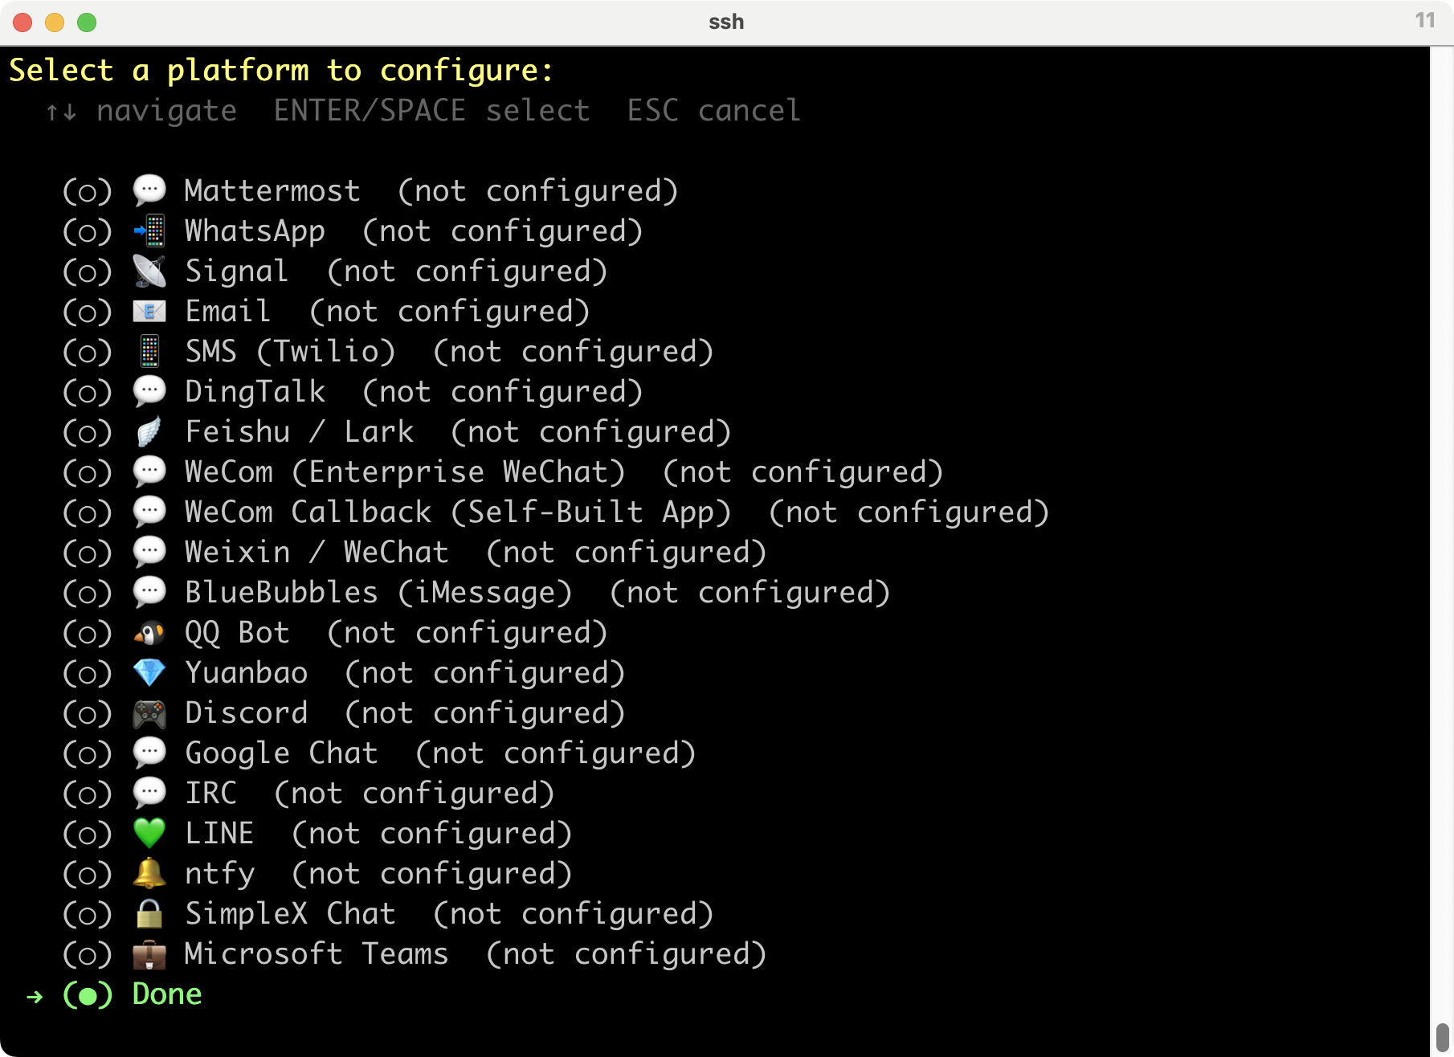Viewport: 1454px width, 1057px height.
Task: Click the Google Chat platform label
Action: click(x=281, y=753)
